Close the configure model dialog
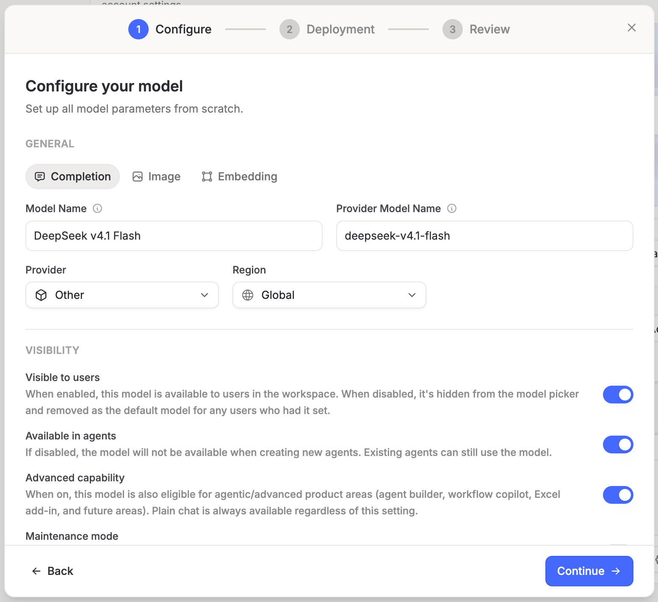This screenshot has width=658, height=602. click(x=631, y=28)
